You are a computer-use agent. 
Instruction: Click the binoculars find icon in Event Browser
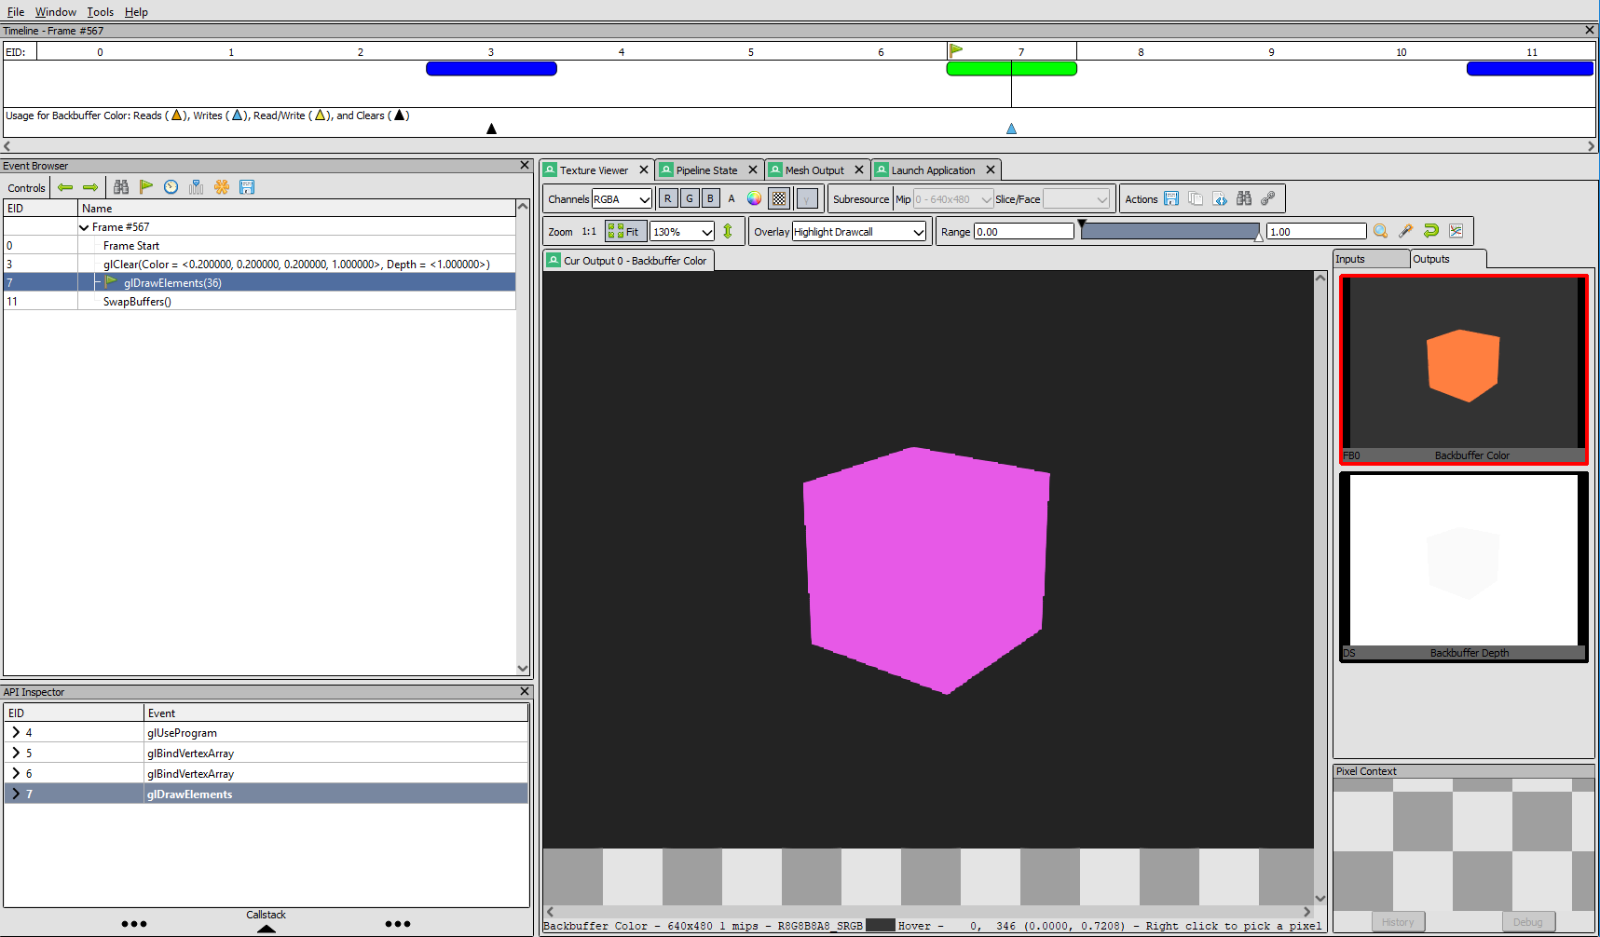121,187
